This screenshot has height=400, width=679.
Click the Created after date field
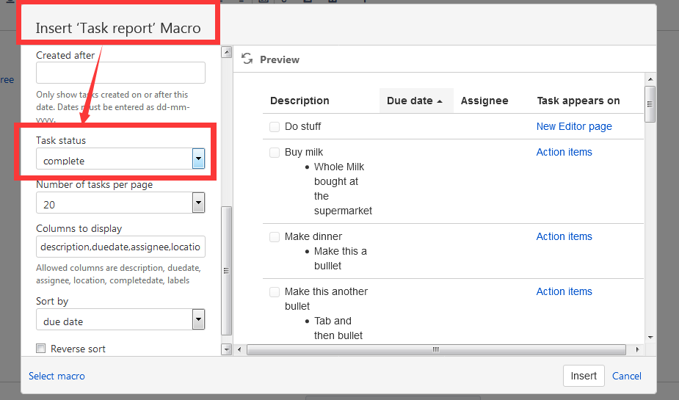(120, 73)
